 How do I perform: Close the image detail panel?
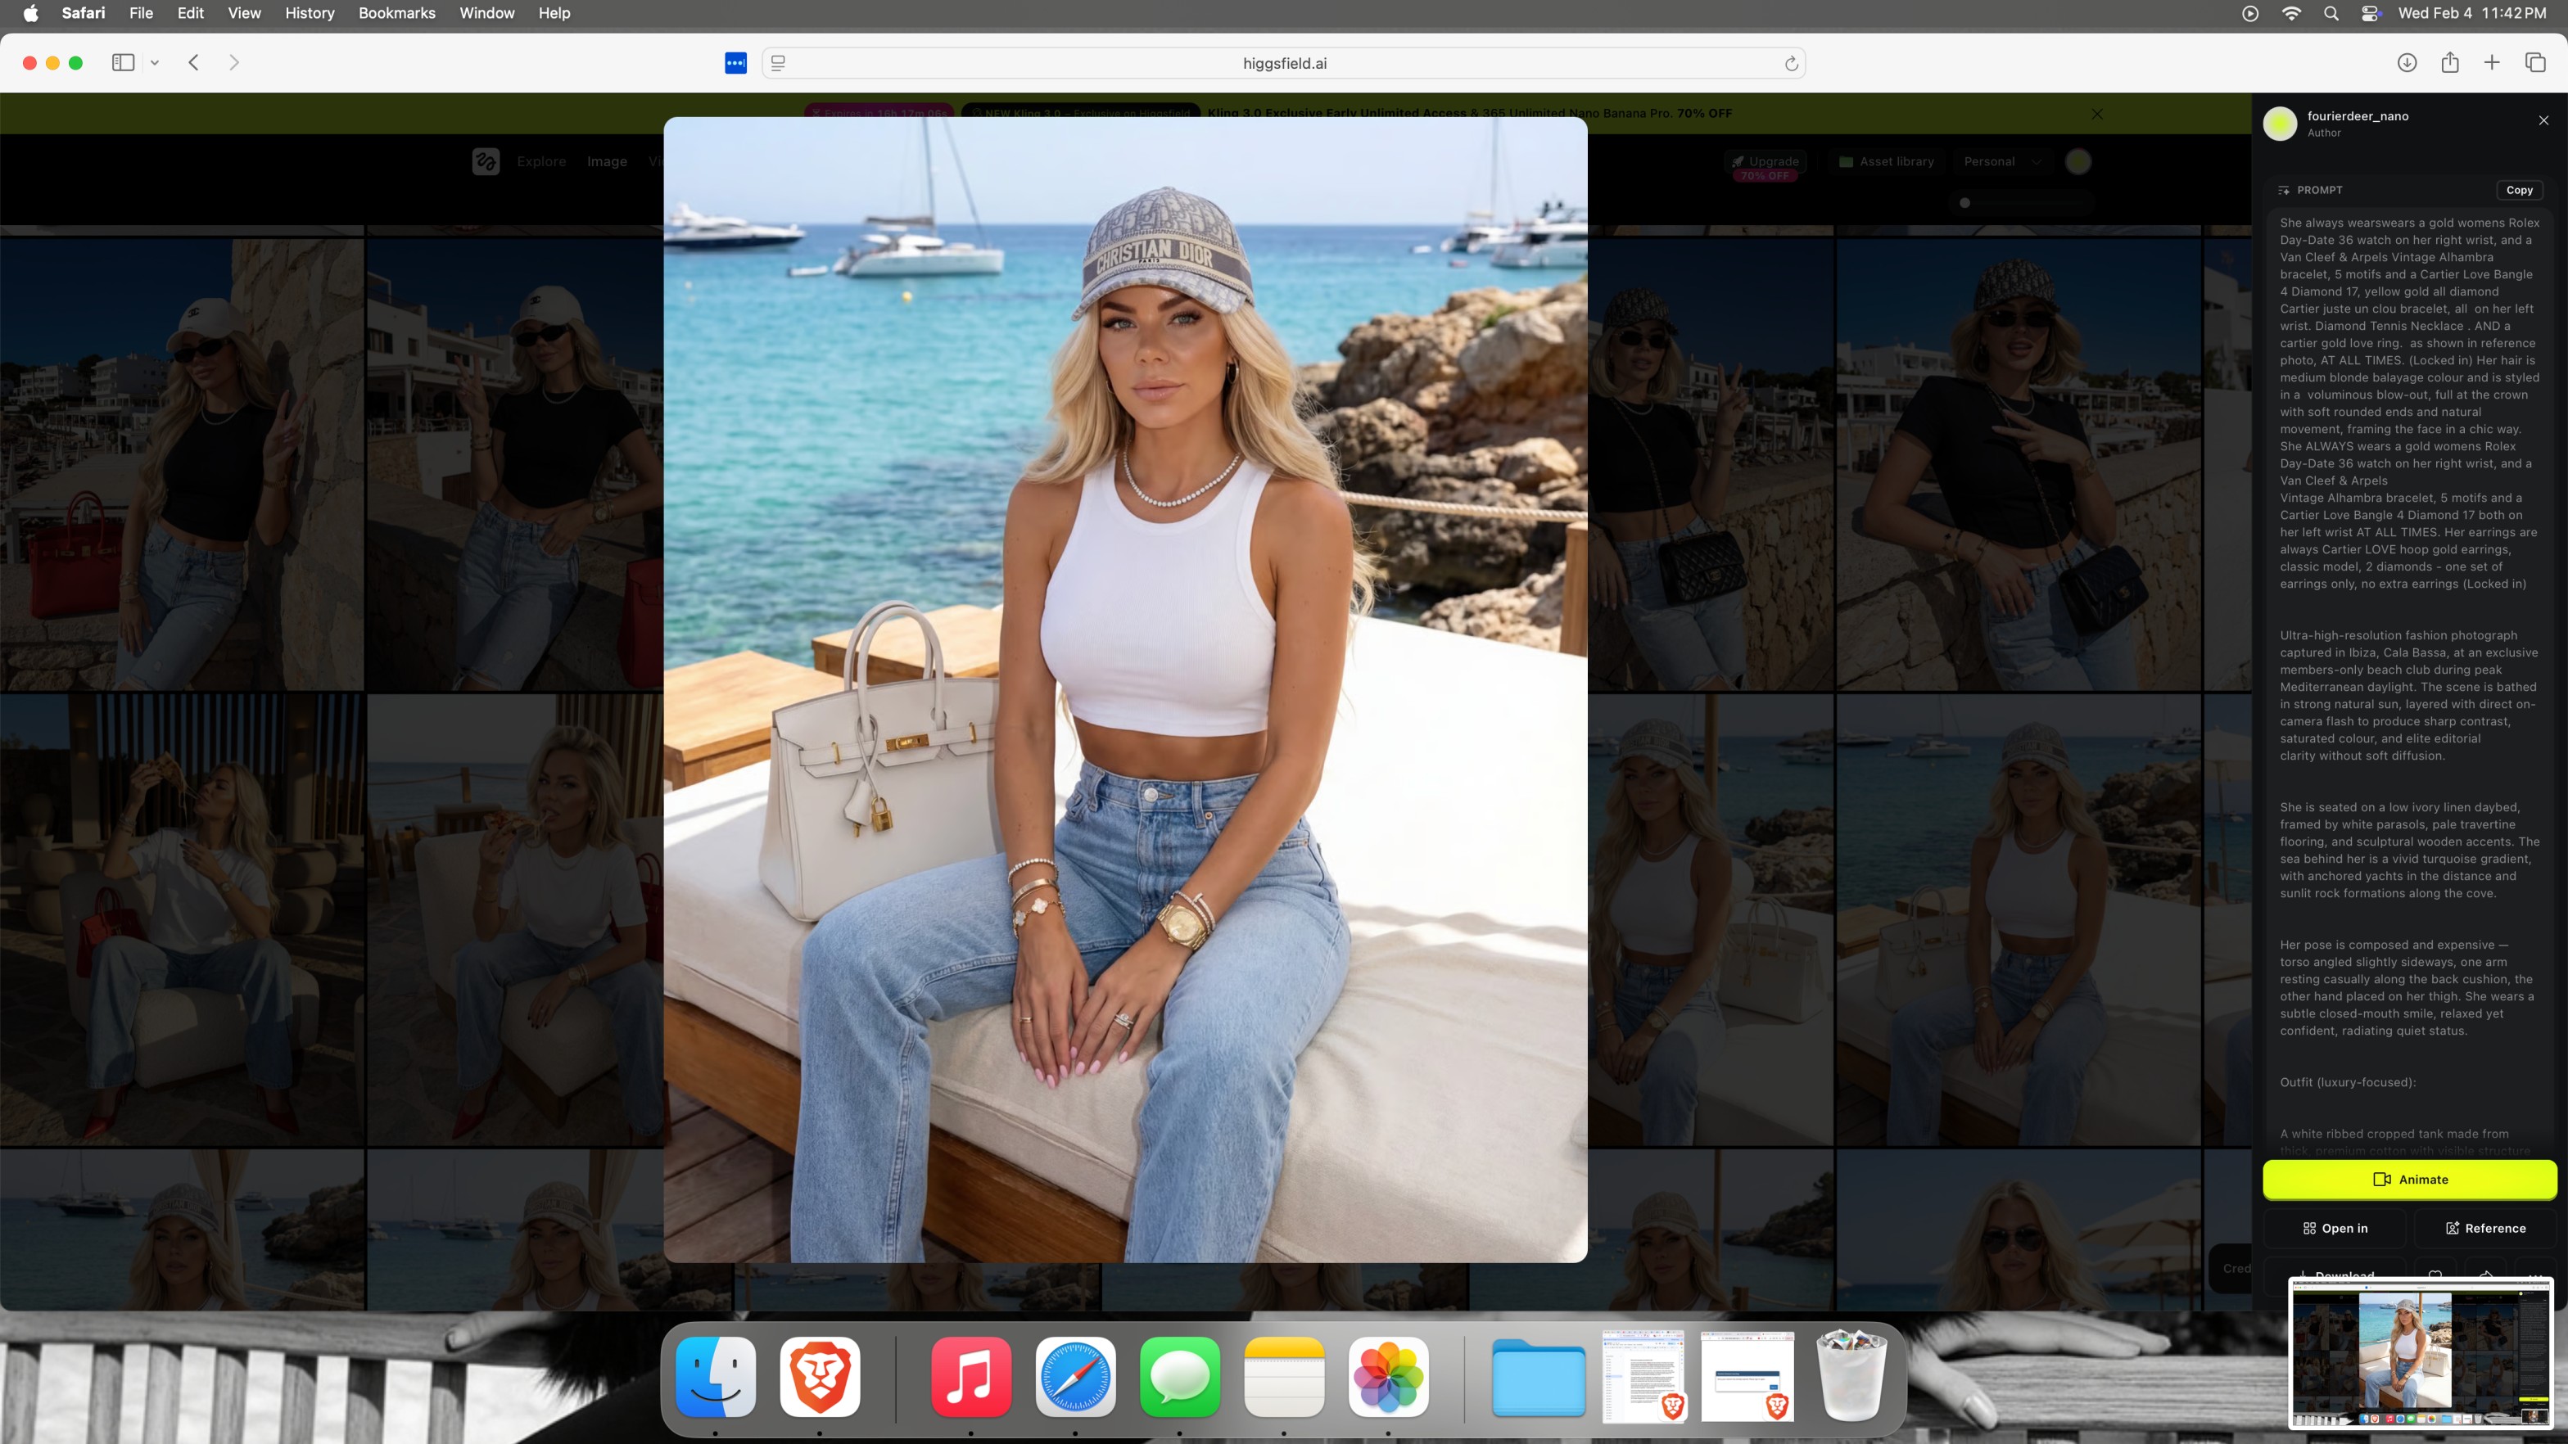click(x=2543, y=120)
